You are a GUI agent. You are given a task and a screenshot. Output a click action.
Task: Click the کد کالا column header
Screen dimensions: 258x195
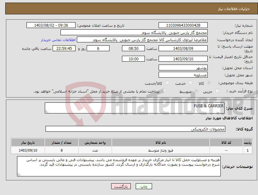tap(226, 142)
